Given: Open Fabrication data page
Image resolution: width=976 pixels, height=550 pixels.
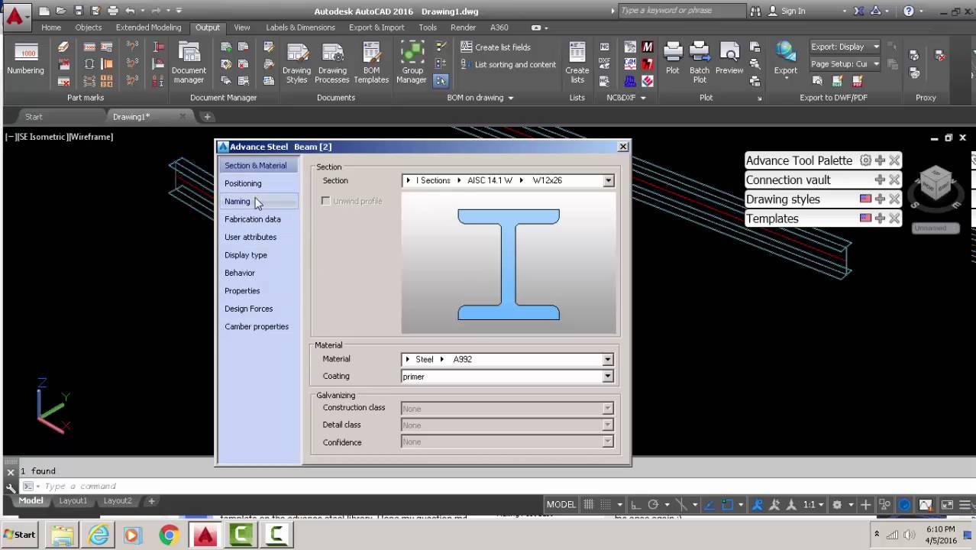Looking at the screenshot, I should pyautogui.click(x=258, y=219).
